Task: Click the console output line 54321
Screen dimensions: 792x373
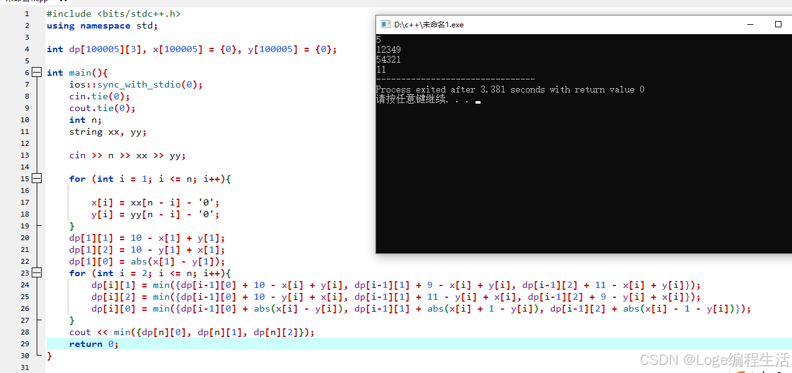Action: 389,60
